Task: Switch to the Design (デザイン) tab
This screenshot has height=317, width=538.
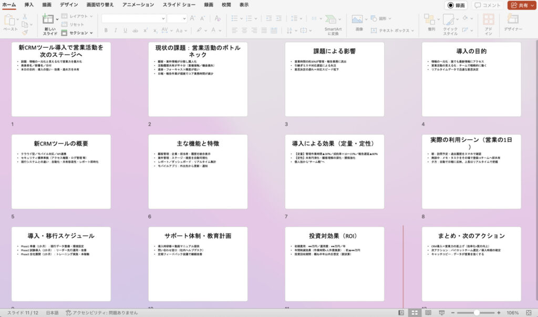Action: (x=69, y=5)
